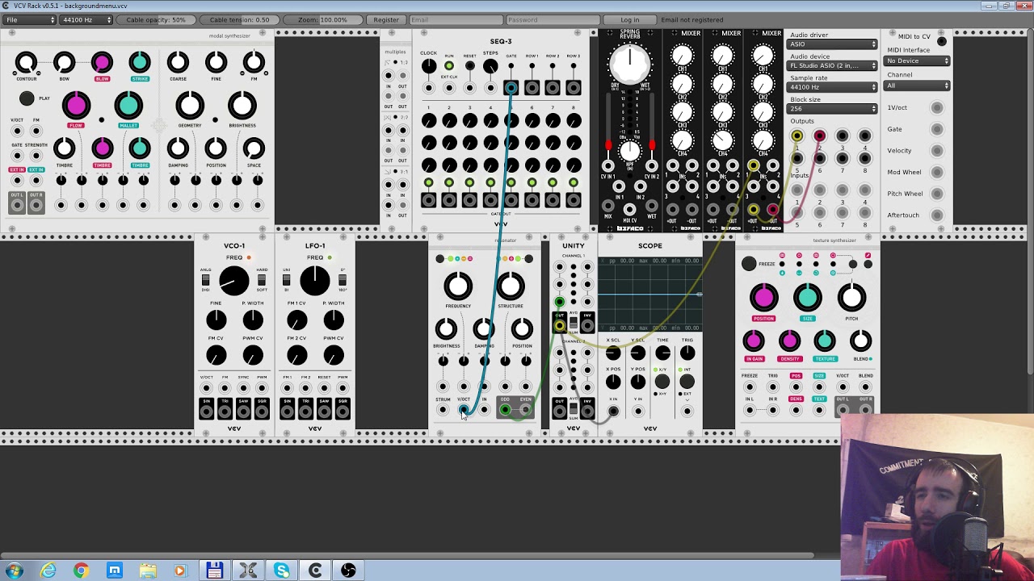Click the SQR output jack on LFO-1
The image size is (1034, 581).
point(343,412)
